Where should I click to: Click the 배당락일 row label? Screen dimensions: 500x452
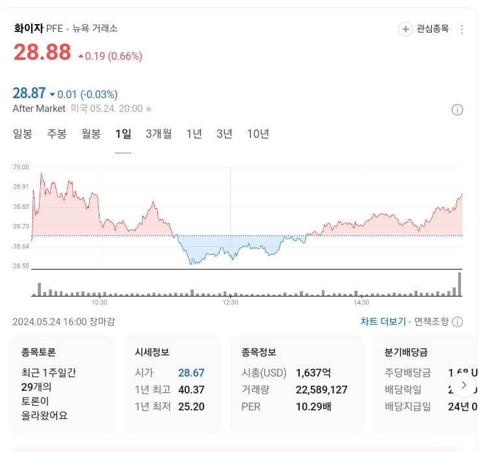pyautogui.click(x=403, y=390)
